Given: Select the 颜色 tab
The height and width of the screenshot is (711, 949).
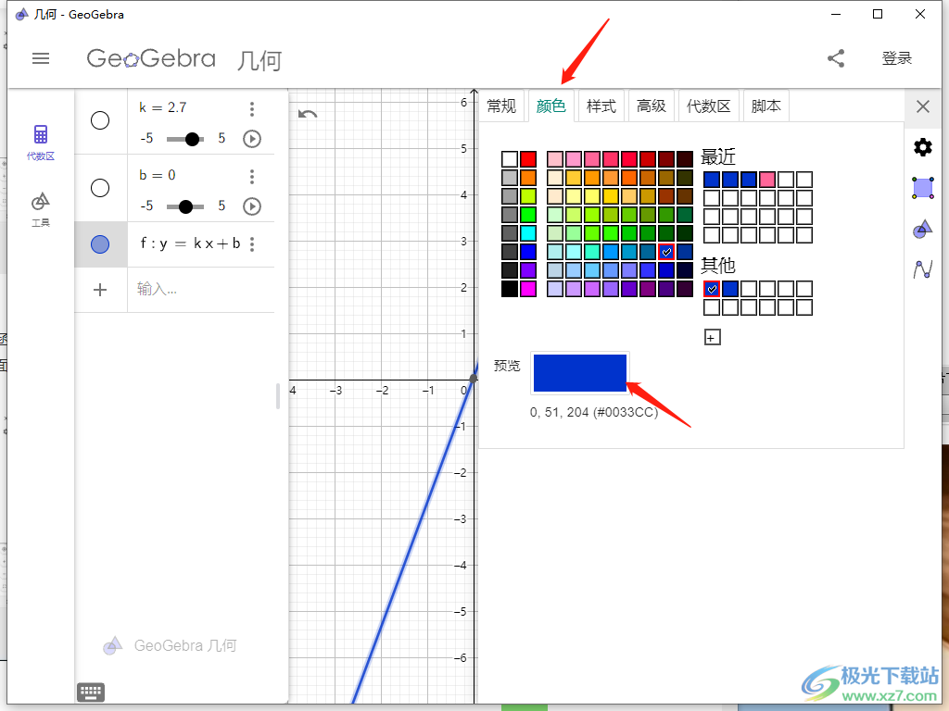Looking at the screenshot, I should coord(550,106).
